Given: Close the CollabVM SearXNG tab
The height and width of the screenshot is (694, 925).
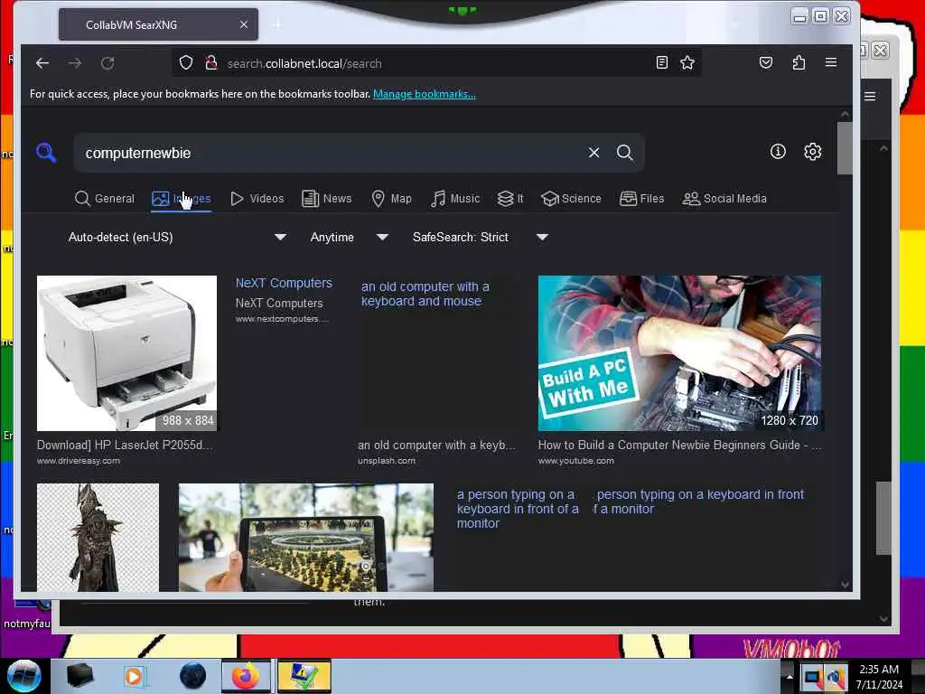Looking at the screenshot, I should (244, 24).
